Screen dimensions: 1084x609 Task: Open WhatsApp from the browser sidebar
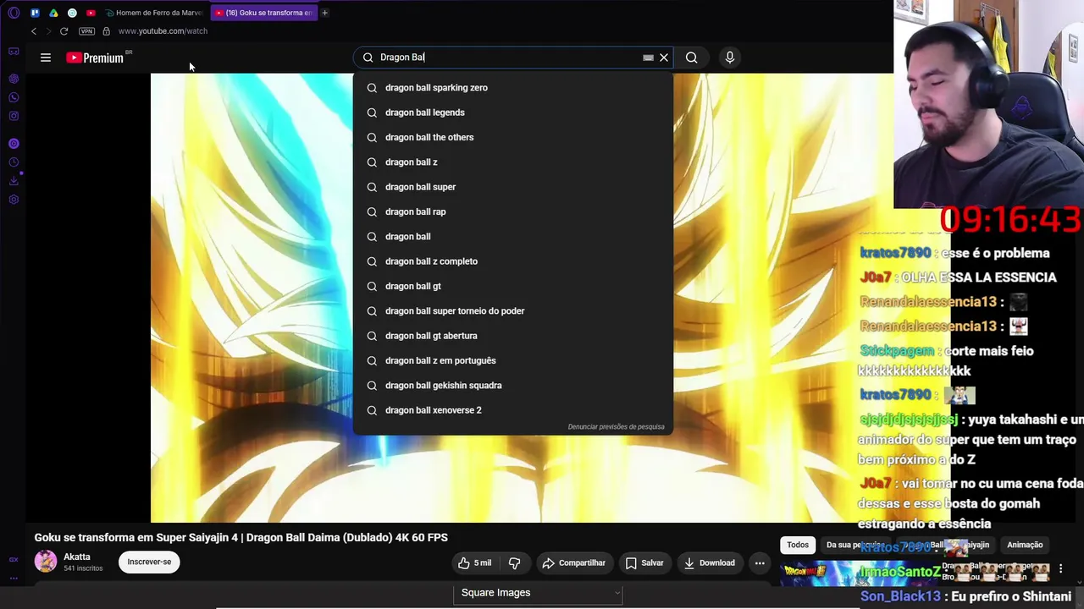tap(14, 97)
